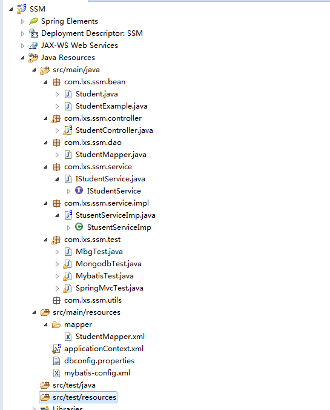Click the StusentServiceImp class icon

coord(79,227)
